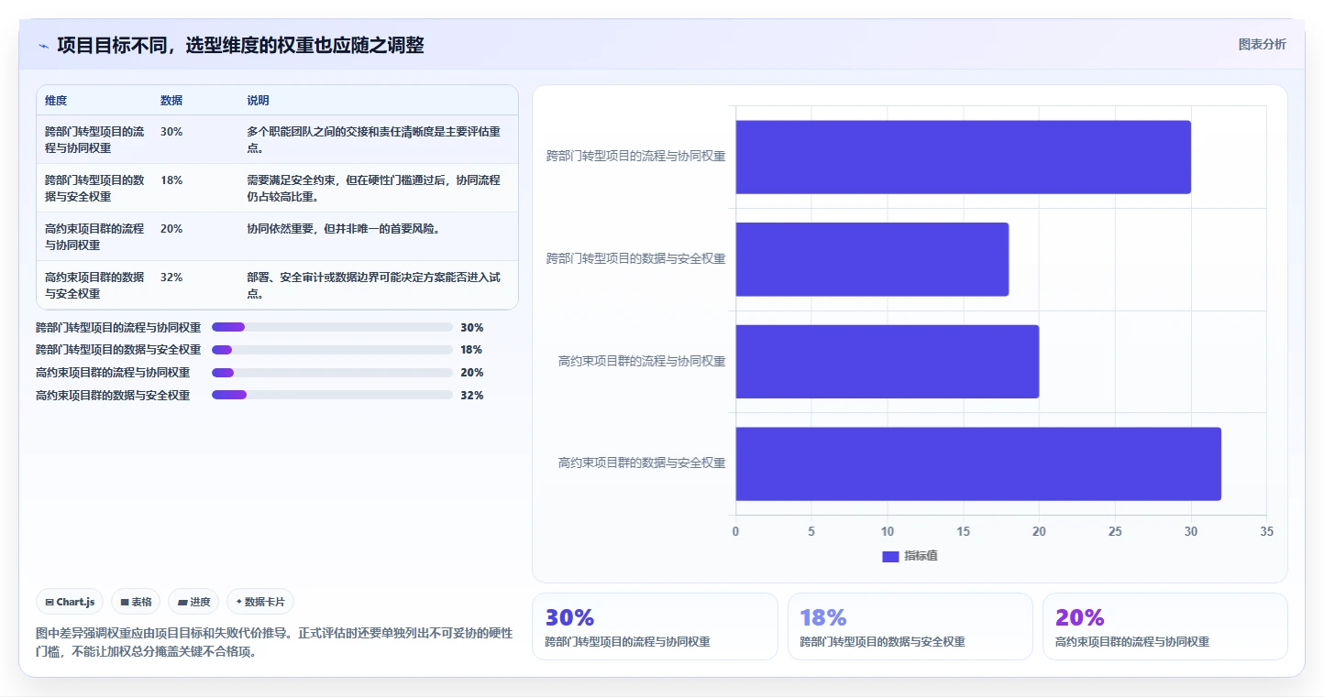
Task: Click the 18% value in the table
Action: click(x=171, y=180)
